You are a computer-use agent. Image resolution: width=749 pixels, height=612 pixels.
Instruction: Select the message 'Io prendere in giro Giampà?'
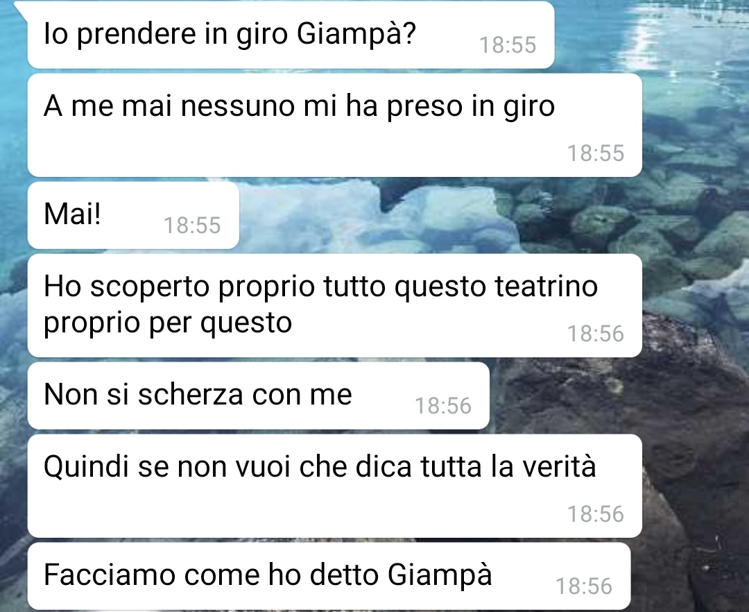pos(291,35)
